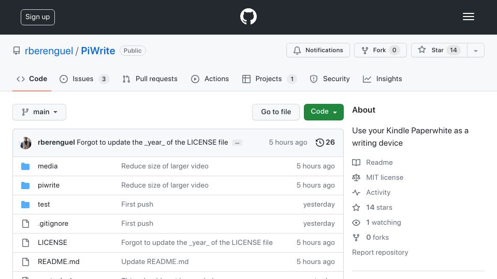Image resolution: width=497 pixels, height=279 pixels.
Task: Click the fork icon beside 0 forks
Action: tap(356, 238)
